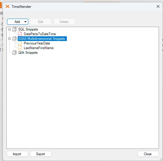Viewport: 163px width, 161px height.
Task: Collapse the SSAS Multidimensional Snippets node
Action: [10, 39]
